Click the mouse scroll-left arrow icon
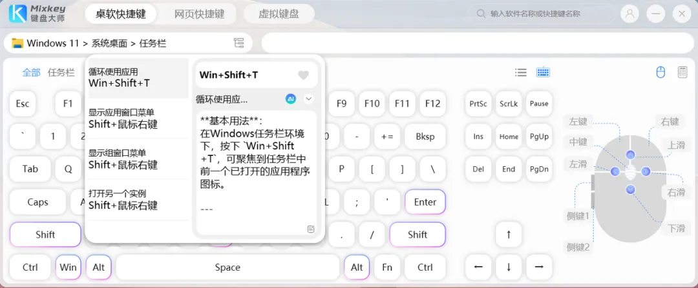698x288 pixels. point(615,171)
